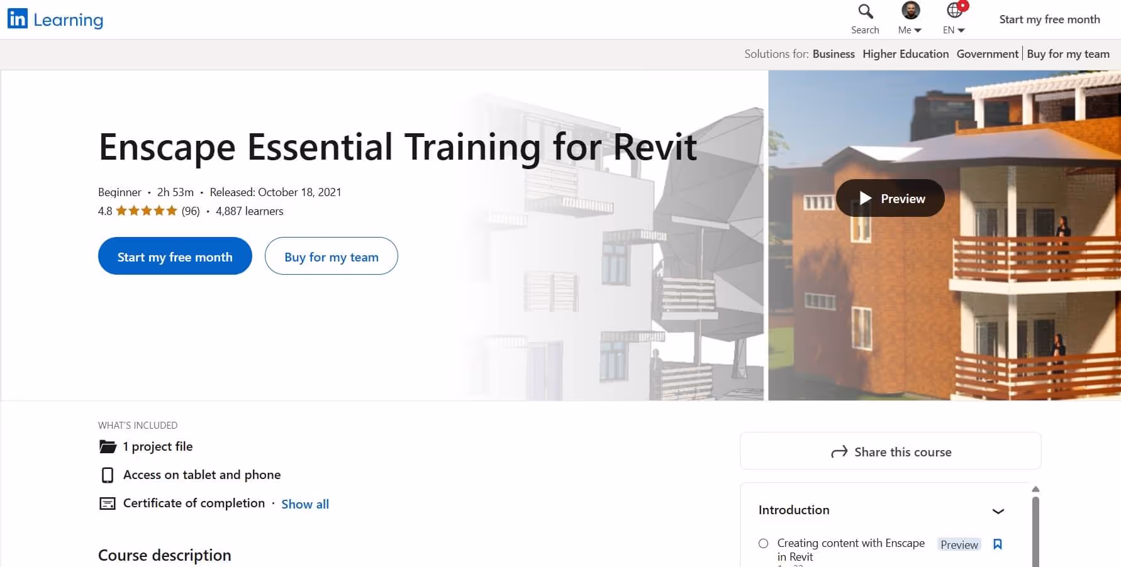Click the tablet and phone icon
The width and height of the screenshot is (1121, 567).
point(108,475)
